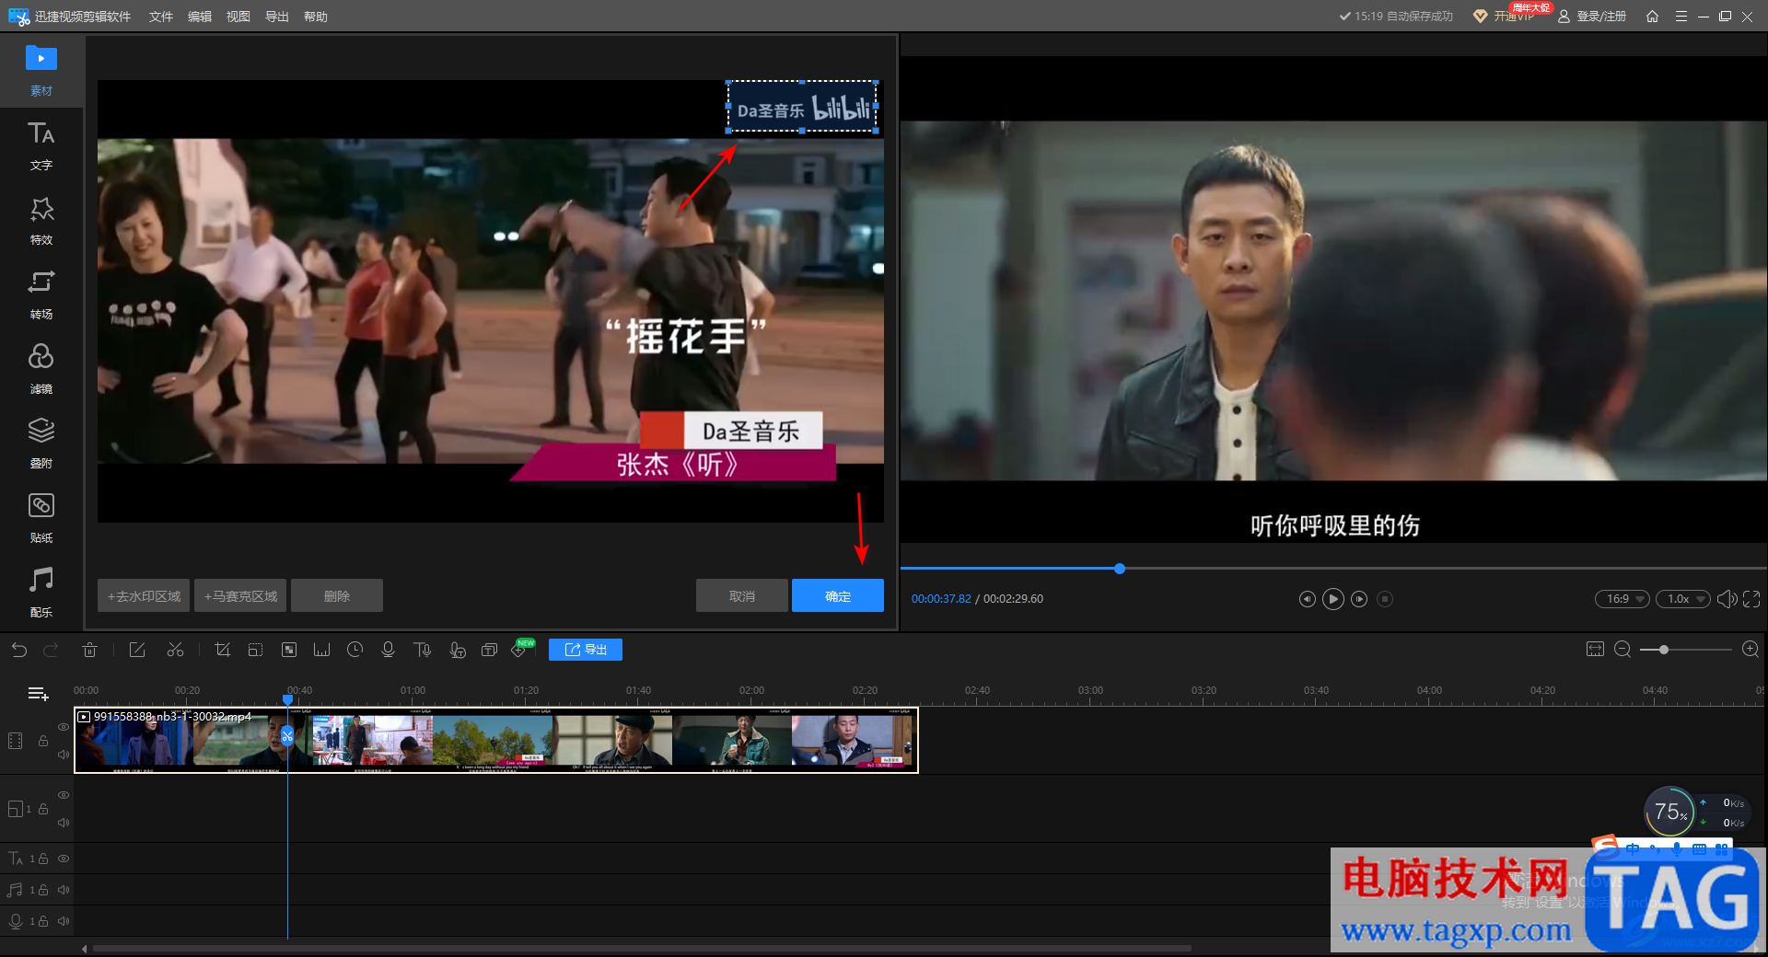
Task: Open the 叠附 overlay panel
Action: click(x=41, y=444)
